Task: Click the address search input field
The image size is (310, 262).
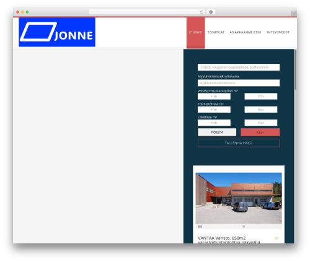Action: coord(239,68)
